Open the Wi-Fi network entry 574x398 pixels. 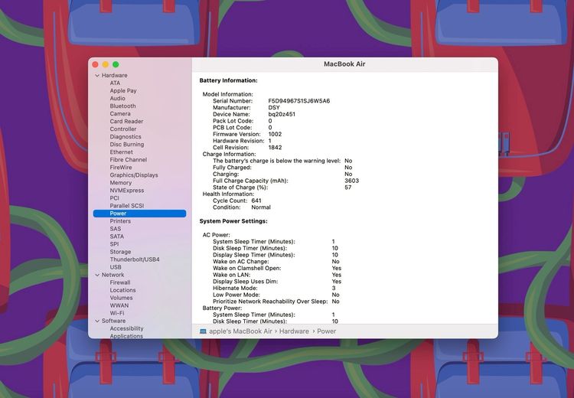(x=116, y=313)
